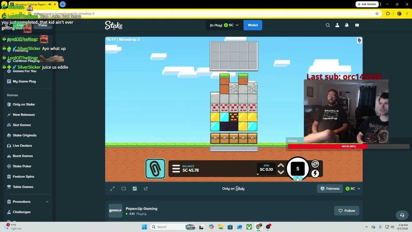Decrease the spin bet with down arrow
Image resolution: width=412 pixels, height=232 pixels.
point(281,172)
